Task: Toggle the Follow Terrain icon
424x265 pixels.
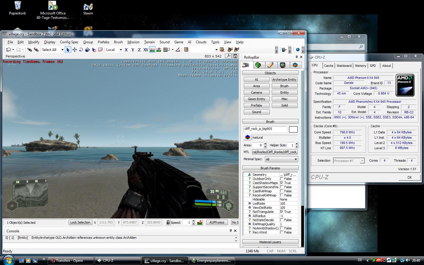Action: pyautogui.click(x=152, y=50)
